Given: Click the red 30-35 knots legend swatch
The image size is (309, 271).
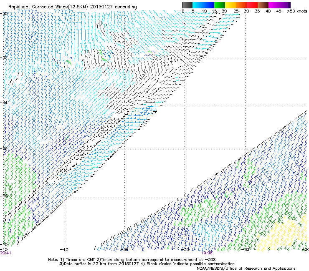Looking at the screenshot, I should click(252, 5).
